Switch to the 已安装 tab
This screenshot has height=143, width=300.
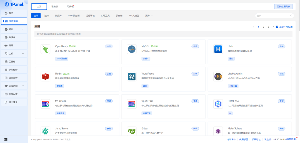pyautogui.click(x=55, y=6)
